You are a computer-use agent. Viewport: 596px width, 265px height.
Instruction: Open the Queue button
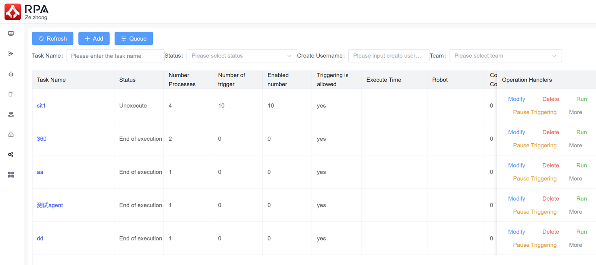[134, 38]
